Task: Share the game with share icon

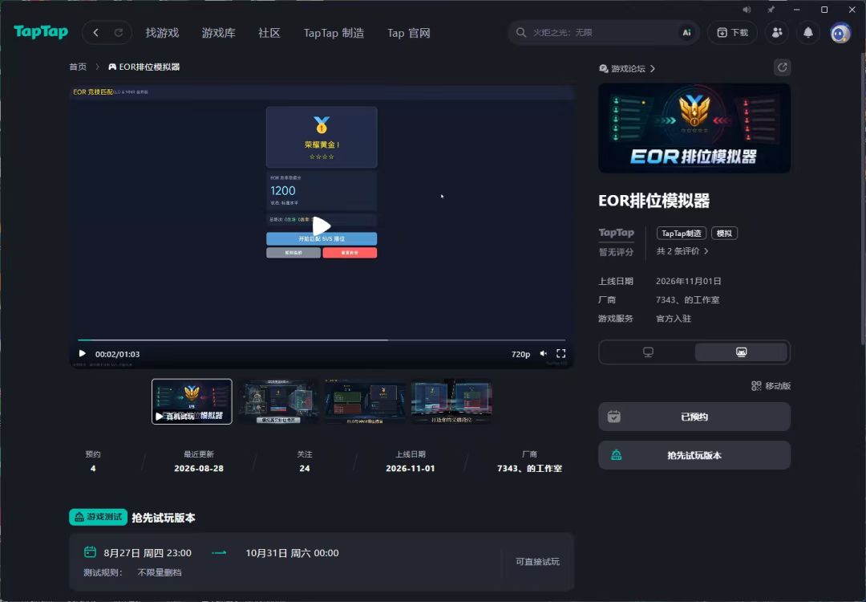Action: [782, 67]
